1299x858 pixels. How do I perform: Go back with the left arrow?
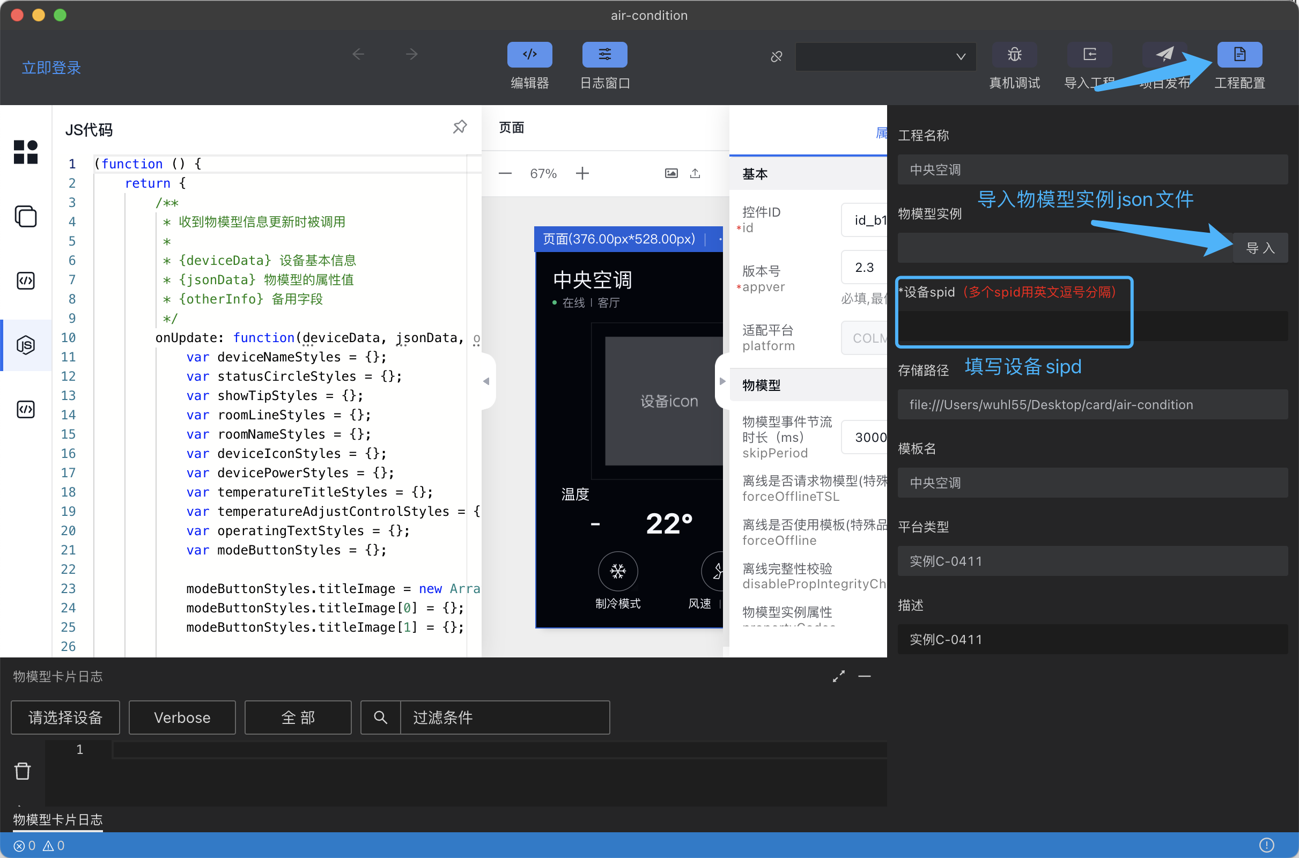tap(358, 54)
